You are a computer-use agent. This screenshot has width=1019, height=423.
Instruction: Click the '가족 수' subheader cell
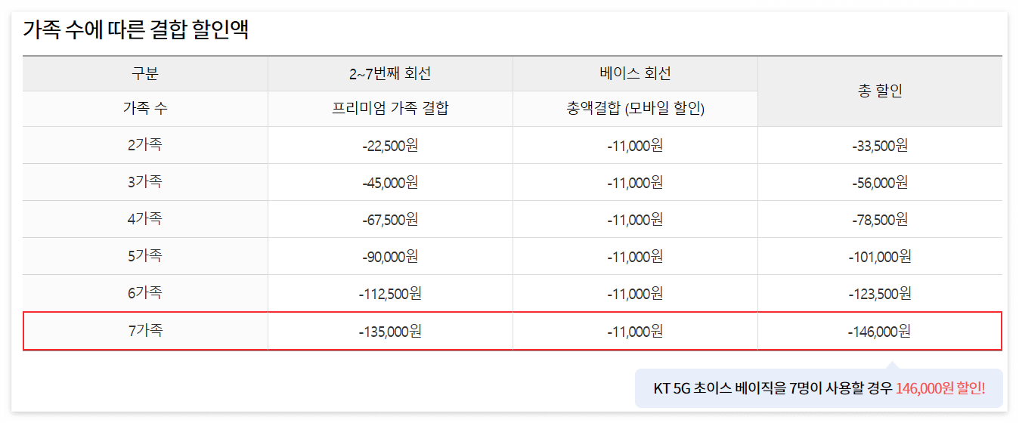pyautogui.click(x=145, y=109)
